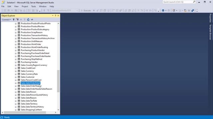Click the Object Explorer filter funnel icon
213x119 pixels.
click(x=25, y=20)
